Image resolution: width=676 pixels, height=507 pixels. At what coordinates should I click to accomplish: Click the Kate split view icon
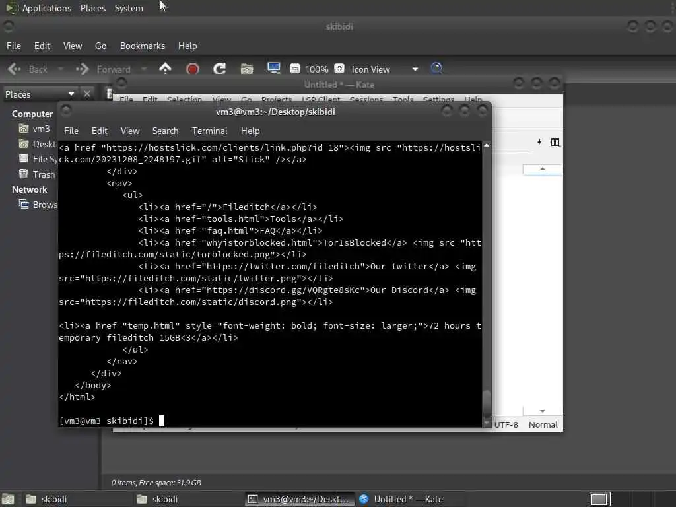tap(555, 142)
